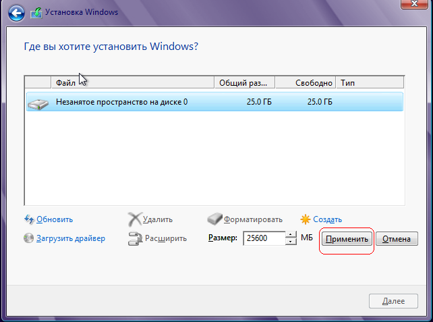Click the Windows Setup title icon
Screen dimensions: 433x322
[36, 13]
